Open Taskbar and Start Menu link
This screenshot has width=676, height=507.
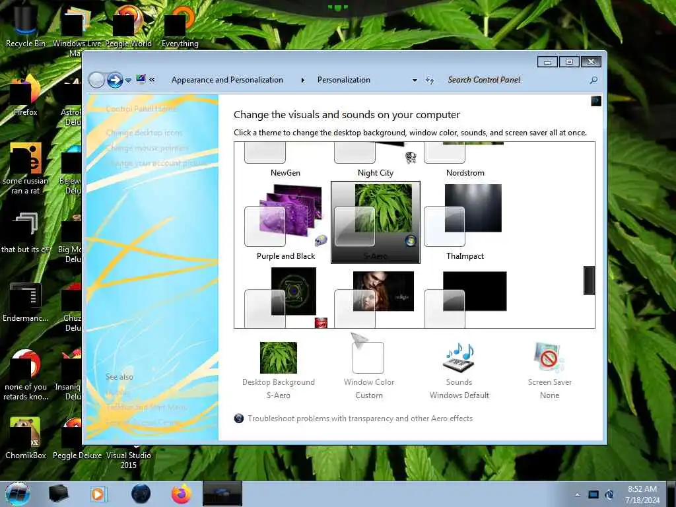pyautogui.click(x=147, y=407)
